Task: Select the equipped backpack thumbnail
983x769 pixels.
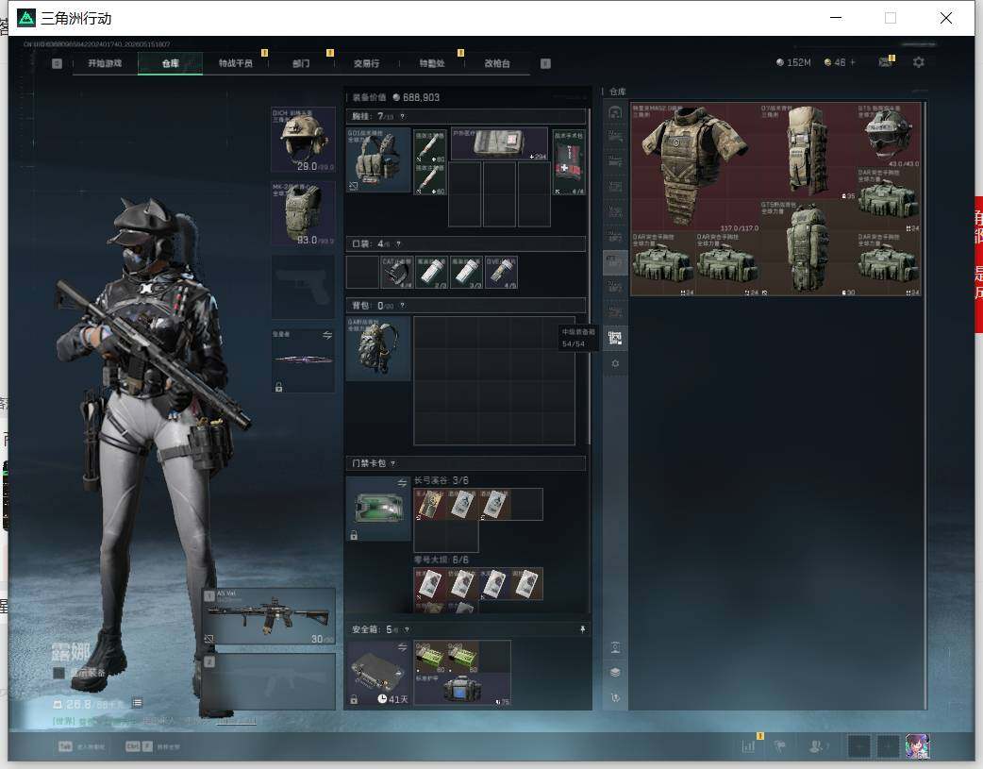Action: coord(378,348)
